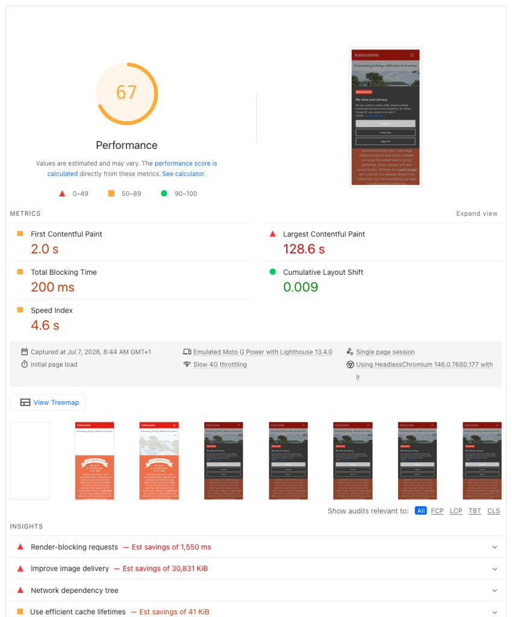Screen dimensions: 512x617
Task: Click orange square icon for Use efficient cache lifetimes
Action: pos(20,612)
